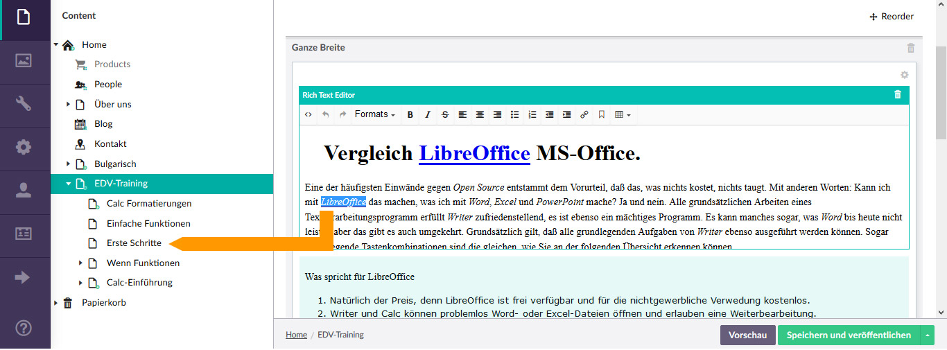
Task: Increase indent in the editor
Action: click(x=566, y=114)
